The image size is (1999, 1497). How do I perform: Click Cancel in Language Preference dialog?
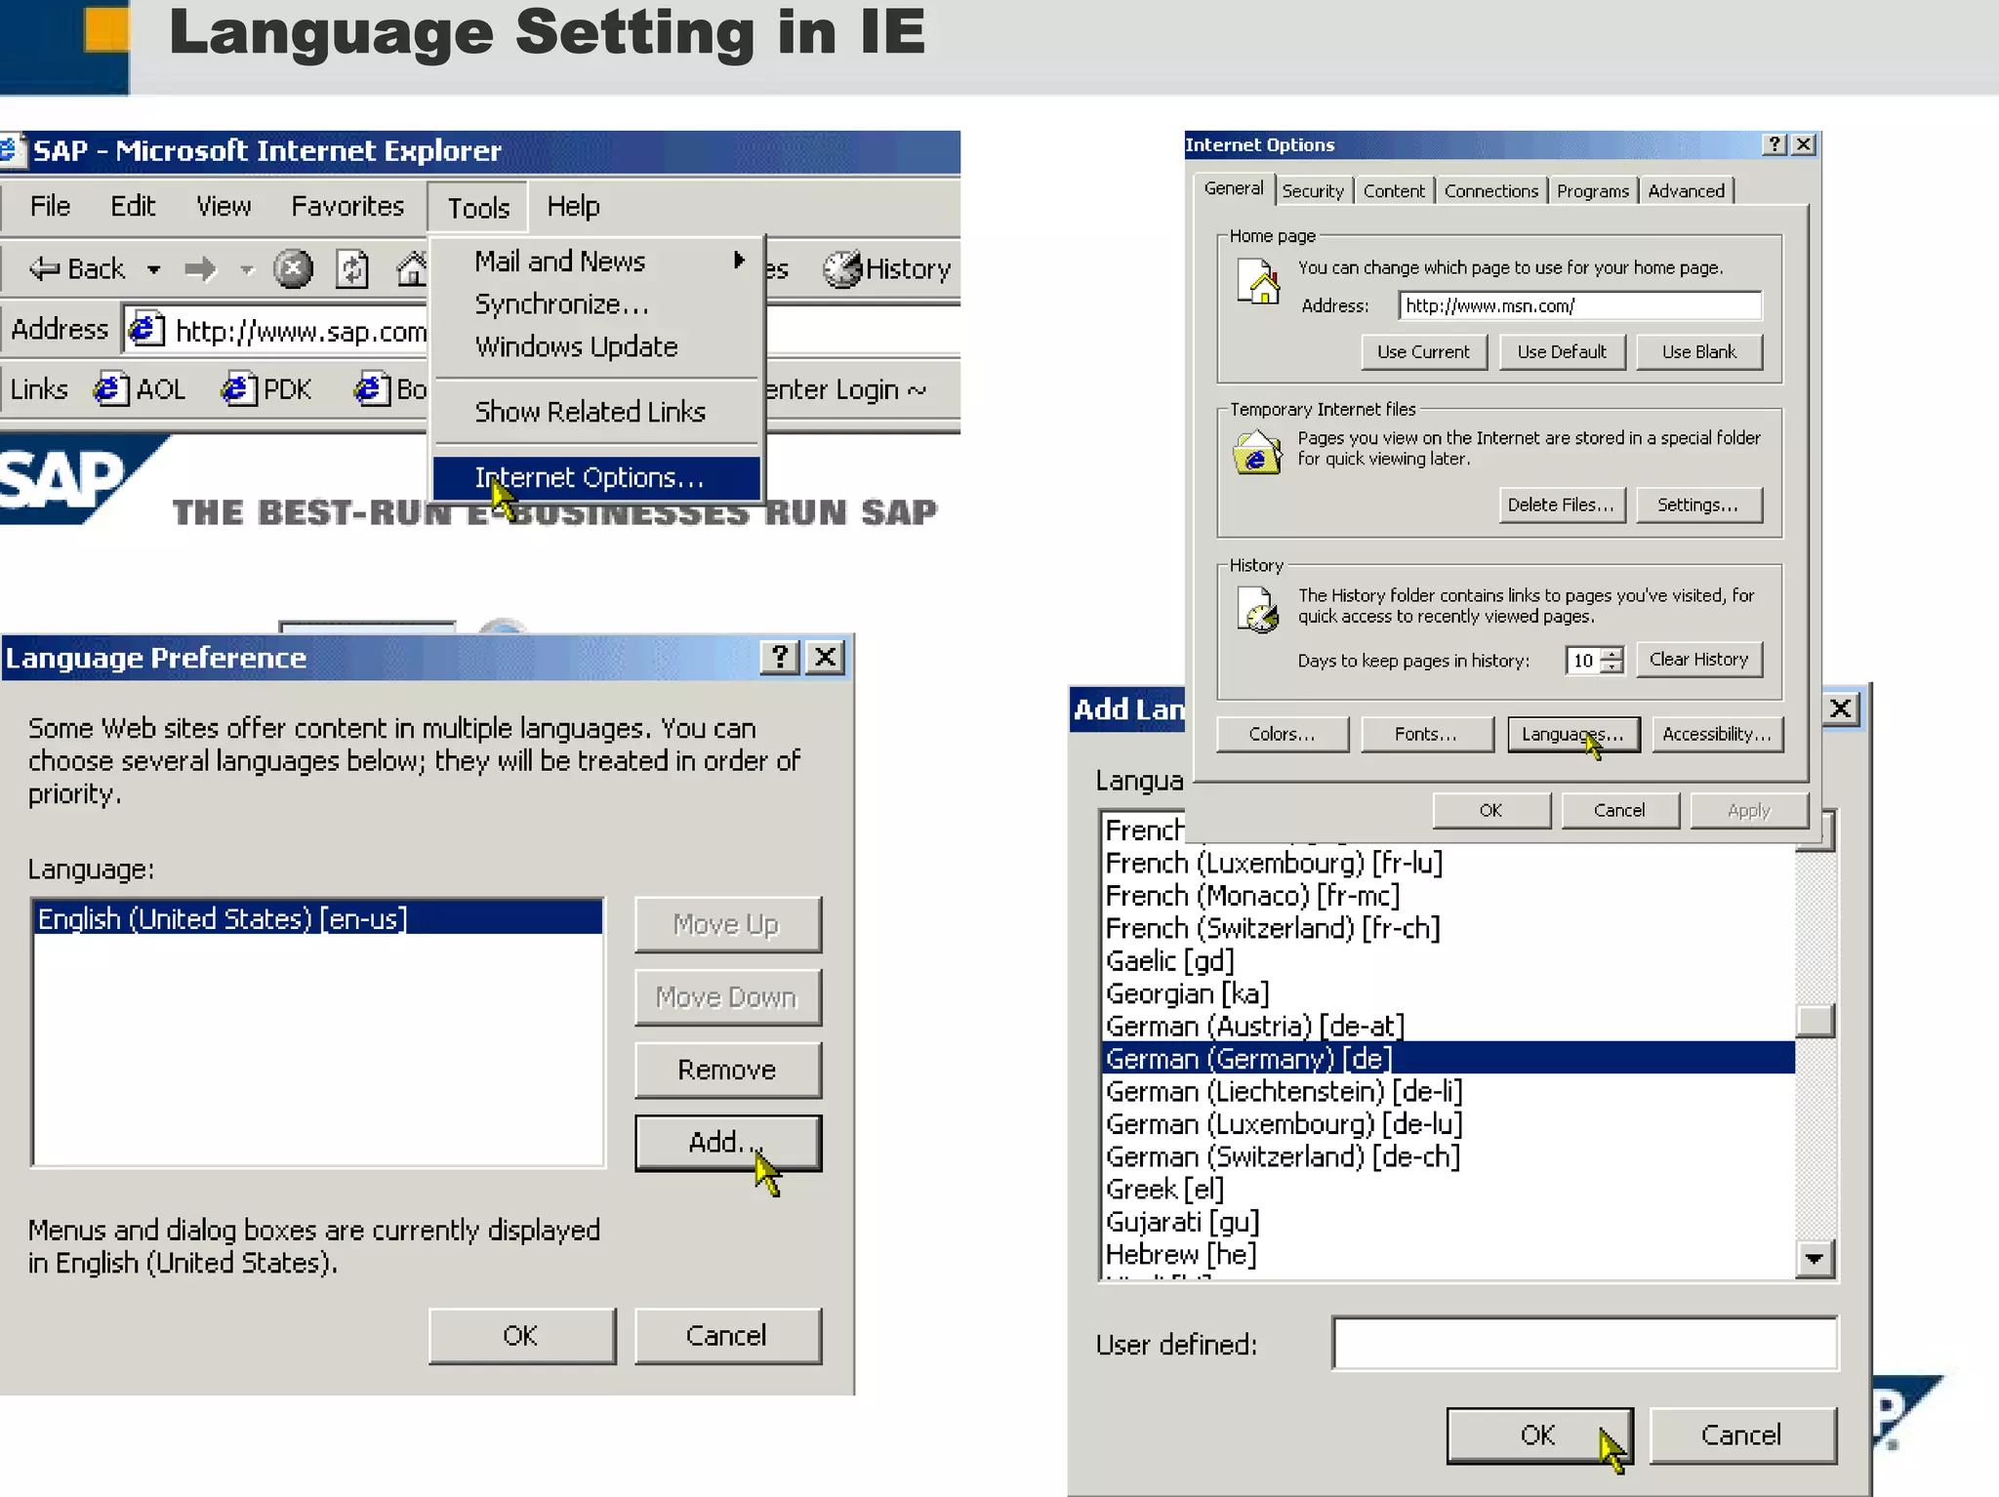click(727, 1335)
